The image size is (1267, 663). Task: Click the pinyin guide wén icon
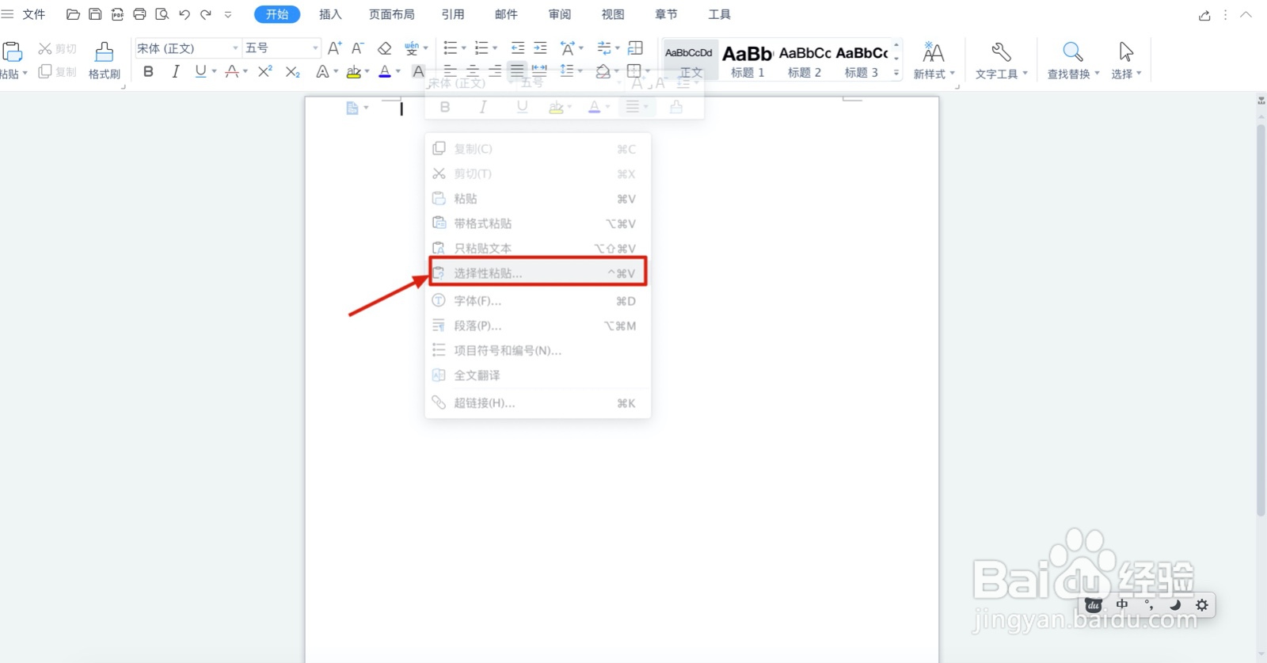point(412,48)
